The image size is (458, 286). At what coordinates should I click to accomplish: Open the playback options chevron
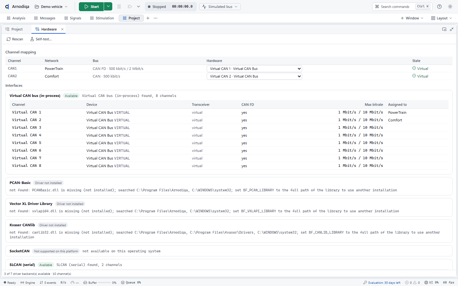(x=138, y=7)
